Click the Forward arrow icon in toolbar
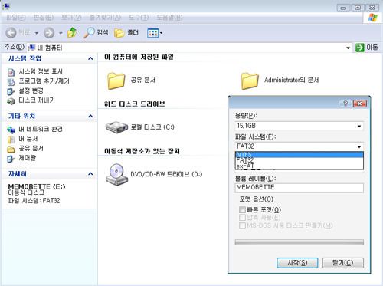The height and width of the screenshot is (286, 383). point(49,33)
